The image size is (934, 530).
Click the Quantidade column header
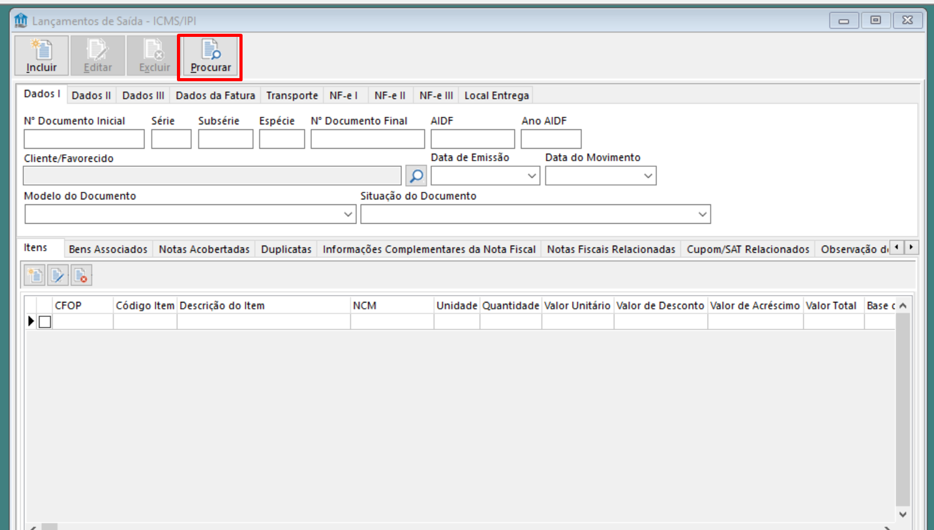[x=511, y=306]
